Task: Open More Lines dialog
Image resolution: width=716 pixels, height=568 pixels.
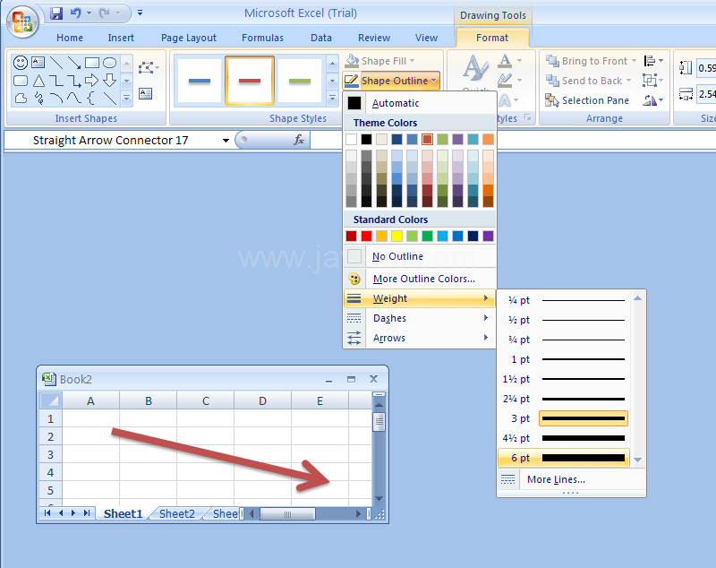Action: [x=571, y=479]
